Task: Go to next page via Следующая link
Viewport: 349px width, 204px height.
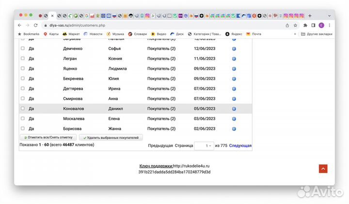Action: (x=240, y=145)
